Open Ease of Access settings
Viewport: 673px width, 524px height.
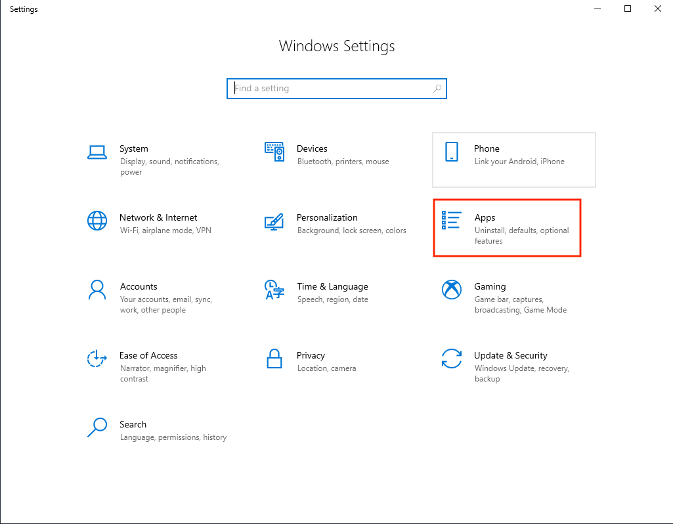[148, 355]
